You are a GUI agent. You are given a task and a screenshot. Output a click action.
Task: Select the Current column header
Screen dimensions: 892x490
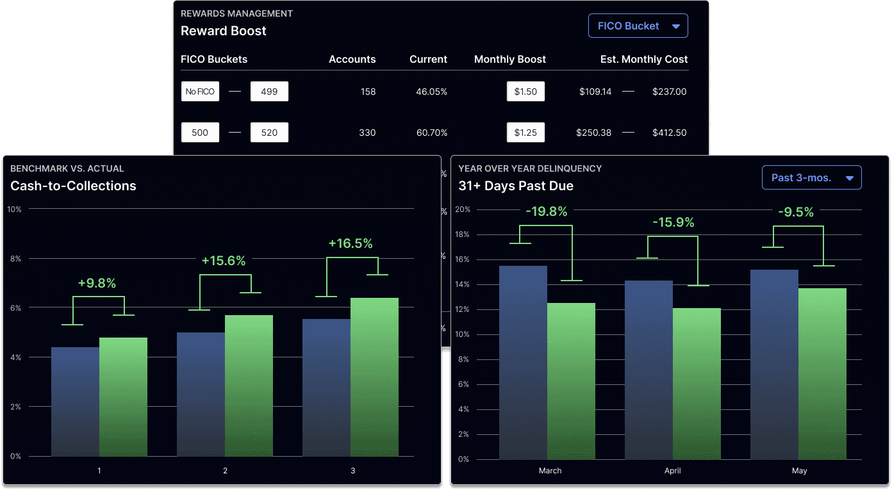pyautogui.click(x=428, y=59)
